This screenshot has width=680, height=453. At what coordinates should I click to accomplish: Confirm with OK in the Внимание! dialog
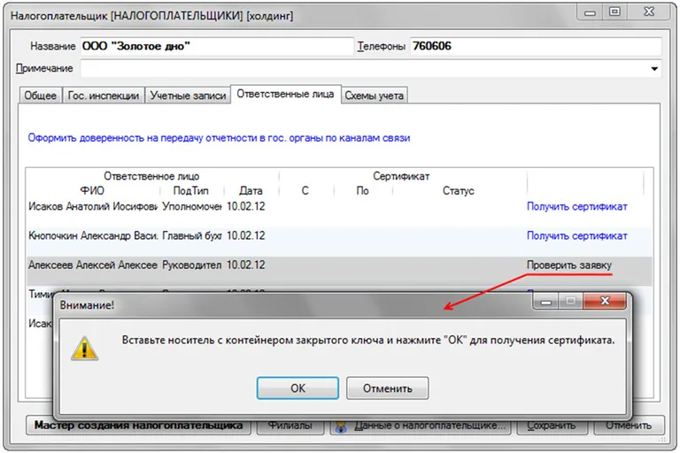[297, 388]
